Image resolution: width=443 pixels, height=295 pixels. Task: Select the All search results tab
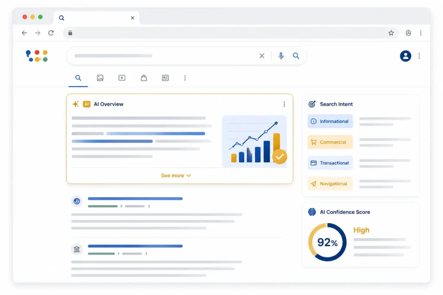point(78,78)
